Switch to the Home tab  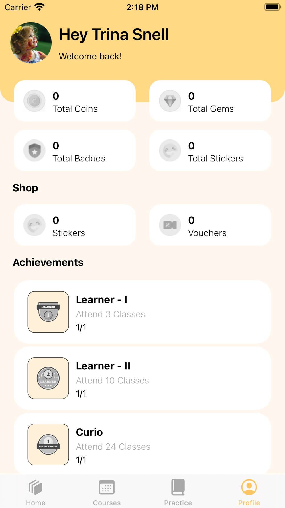pyautogui.click(x=36, y=492)
